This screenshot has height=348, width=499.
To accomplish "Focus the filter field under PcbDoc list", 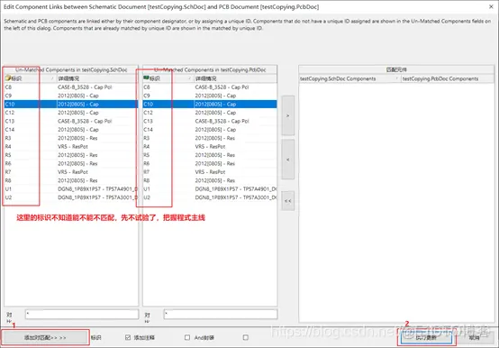I will (x=220, y=315).
